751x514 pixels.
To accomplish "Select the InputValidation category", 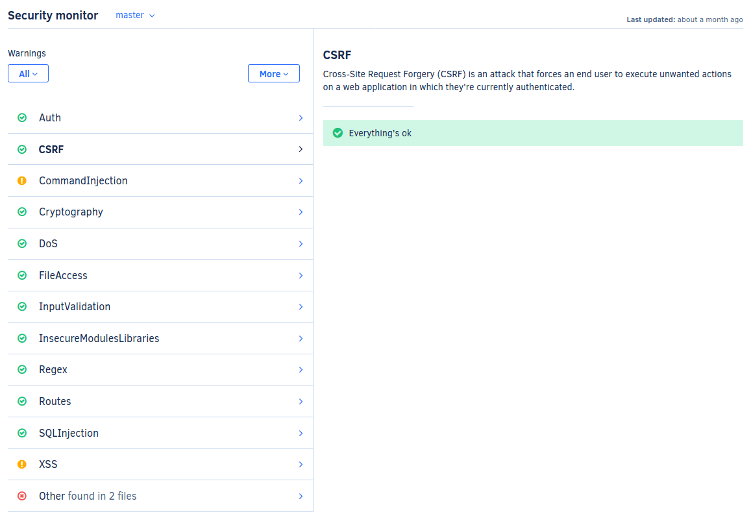I will click(160, 306).
